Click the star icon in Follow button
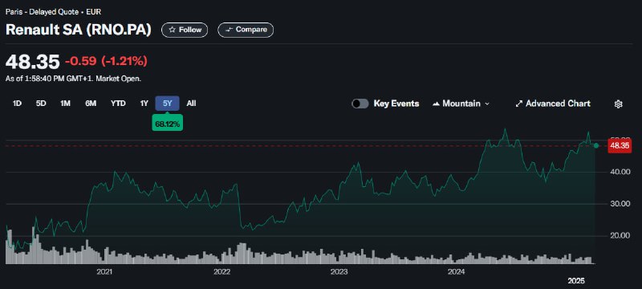642x289 pixels. point(173,30)
